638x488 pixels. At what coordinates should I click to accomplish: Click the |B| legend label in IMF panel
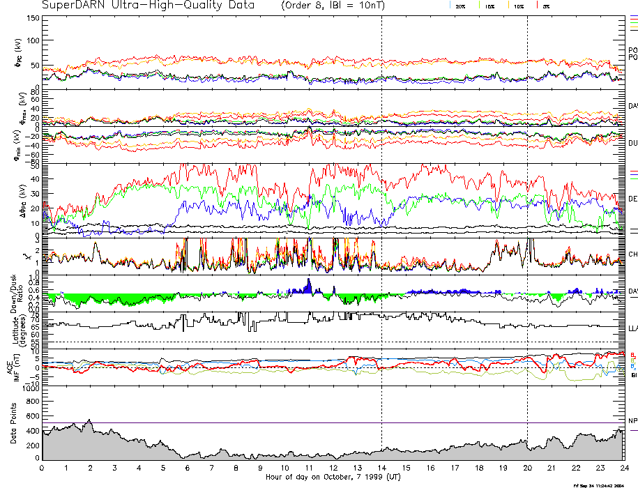634,375
